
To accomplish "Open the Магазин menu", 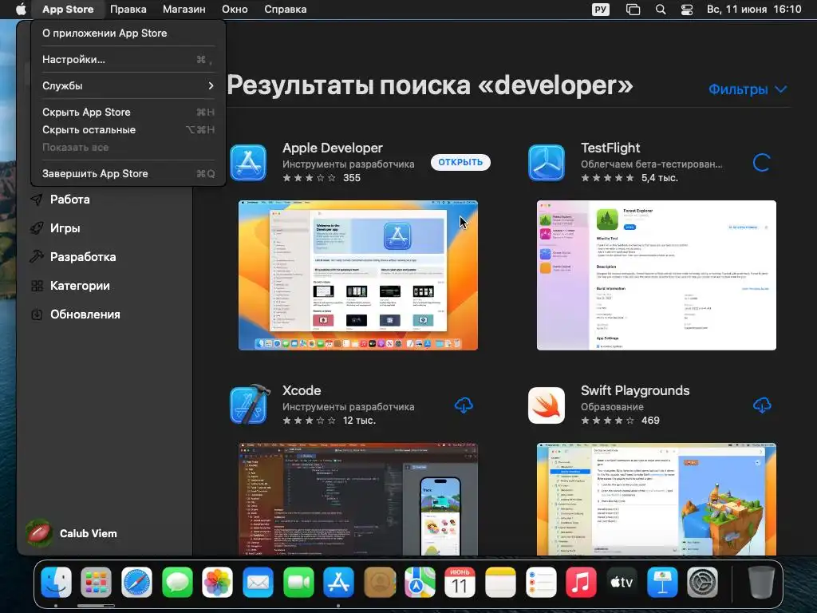I will (x=184, y=10).
